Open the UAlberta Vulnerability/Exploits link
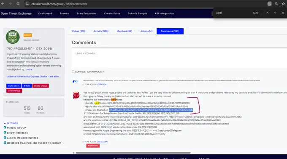Image resolution: width=287 pixels, height=159 pixels. [x=33, y=77]
